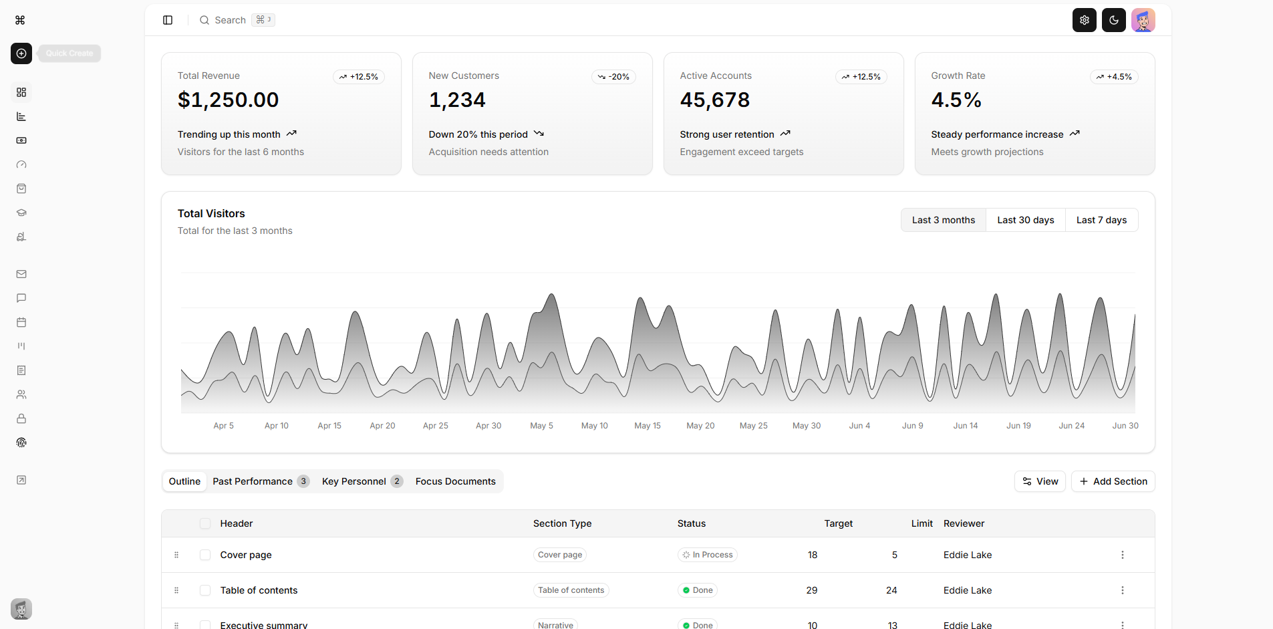Open the bar chart analytics sidebar icon
1273x629 pixels.
(x=21, y=116)
